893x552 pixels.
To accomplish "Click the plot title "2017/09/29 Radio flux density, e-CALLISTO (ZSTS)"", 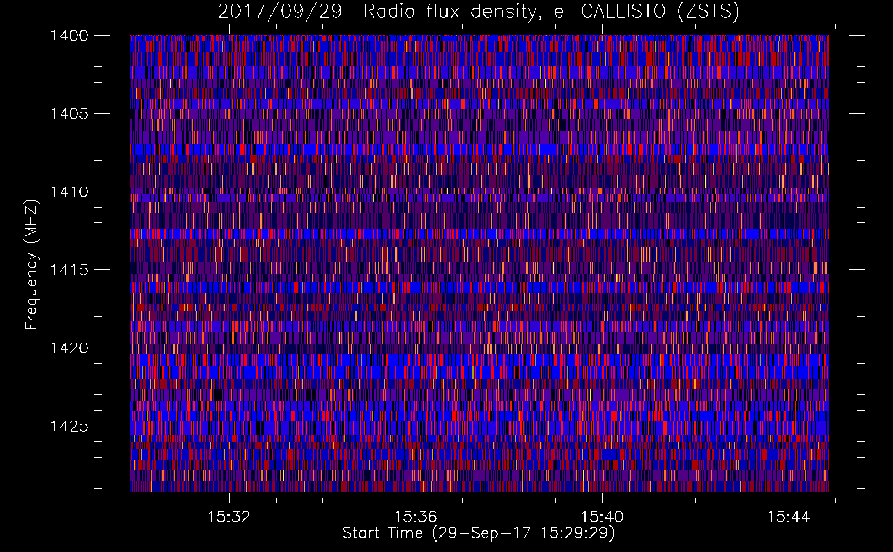I will pos(479,12).
